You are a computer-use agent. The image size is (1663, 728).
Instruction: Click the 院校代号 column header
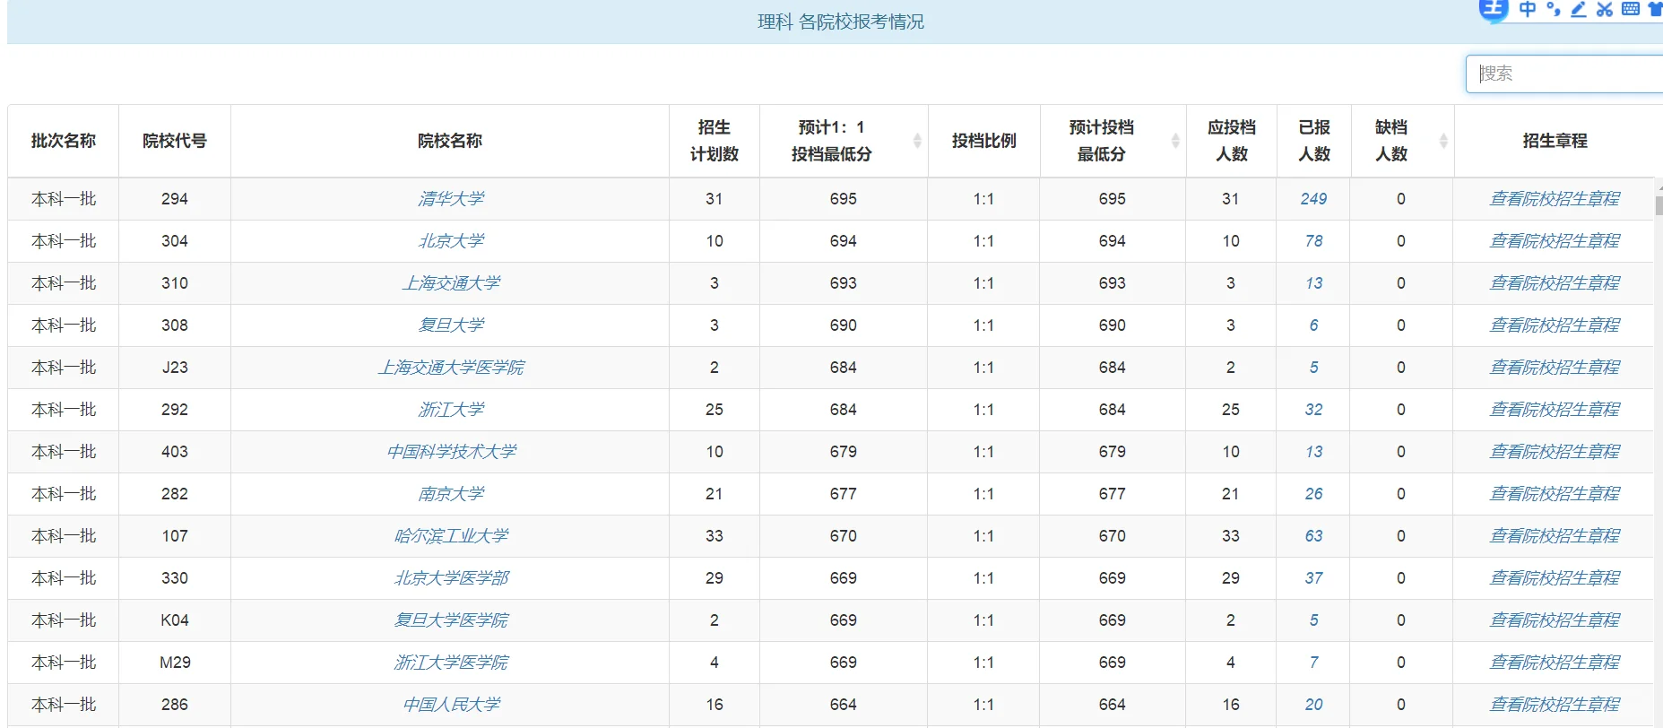[x=175, y=141]
